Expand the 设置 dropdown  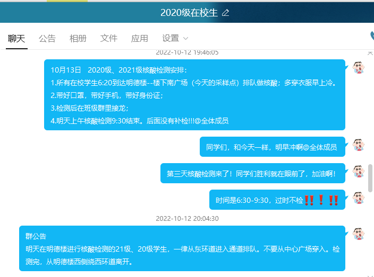(x=175, y=38)
